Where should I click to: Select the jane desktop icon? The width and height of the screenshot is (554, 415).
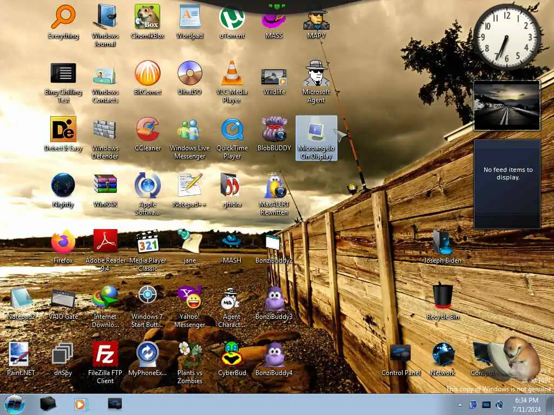point(190,246)
